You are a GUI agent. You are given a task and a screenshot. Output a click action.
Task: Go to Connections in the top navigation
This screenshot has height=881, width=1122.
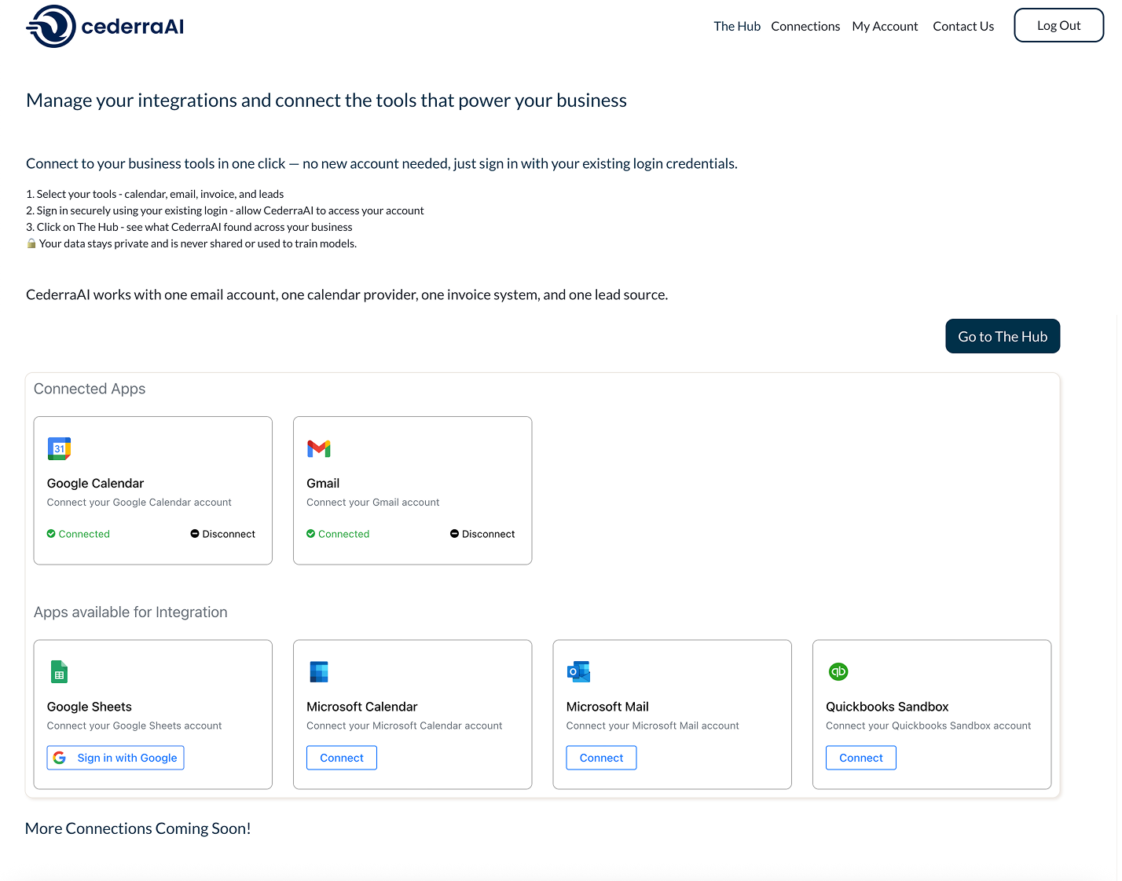[x=805, y=26]
